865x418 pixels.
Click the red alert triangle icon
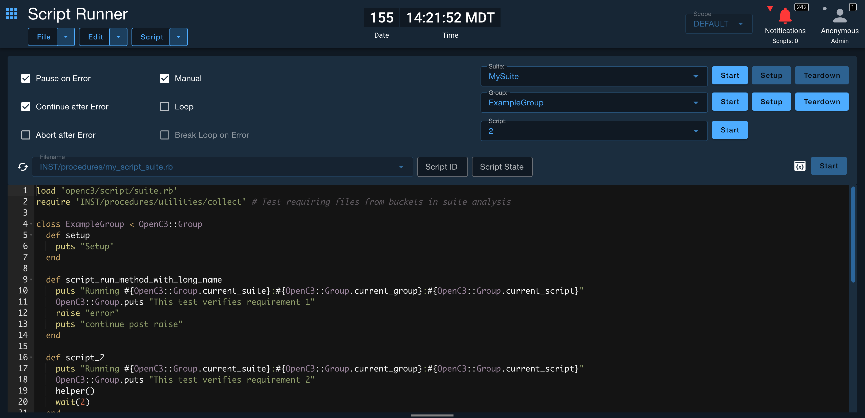tap(770, 8)
